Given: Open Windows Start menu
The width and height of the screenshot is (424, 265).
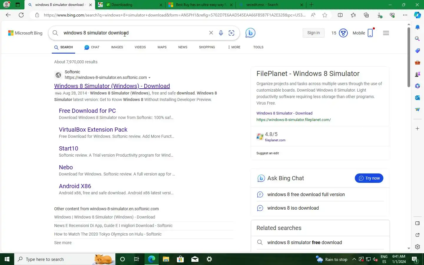Looking at the screenshot, I should 7,259.
